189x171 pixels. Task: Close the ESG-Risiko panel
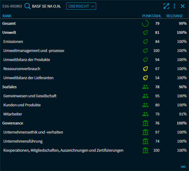click(x=183, y=6)
